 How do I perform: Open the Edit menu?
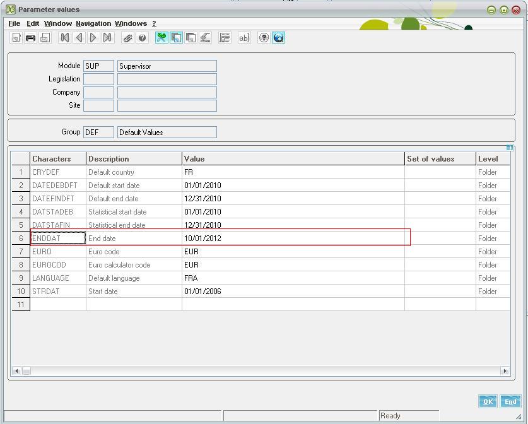(x=33, y=23)
